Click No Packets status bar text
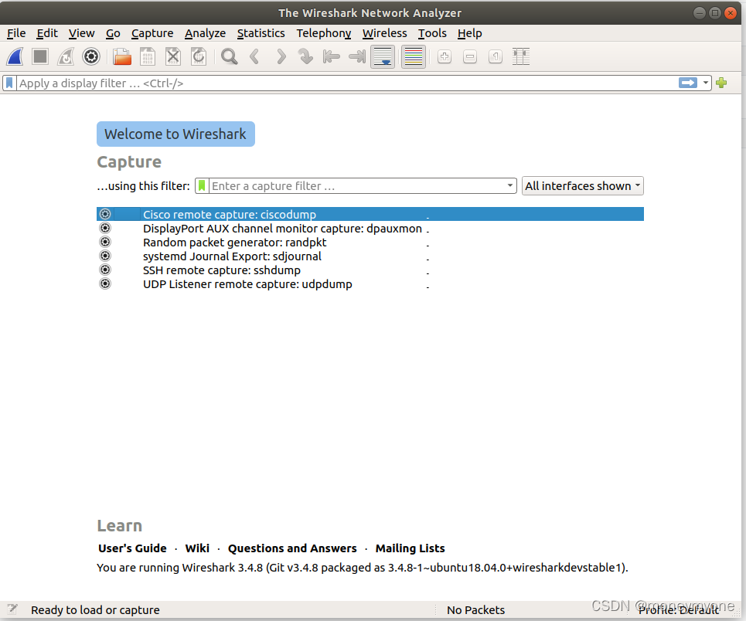The image size is (746, 621). (475, 609)
